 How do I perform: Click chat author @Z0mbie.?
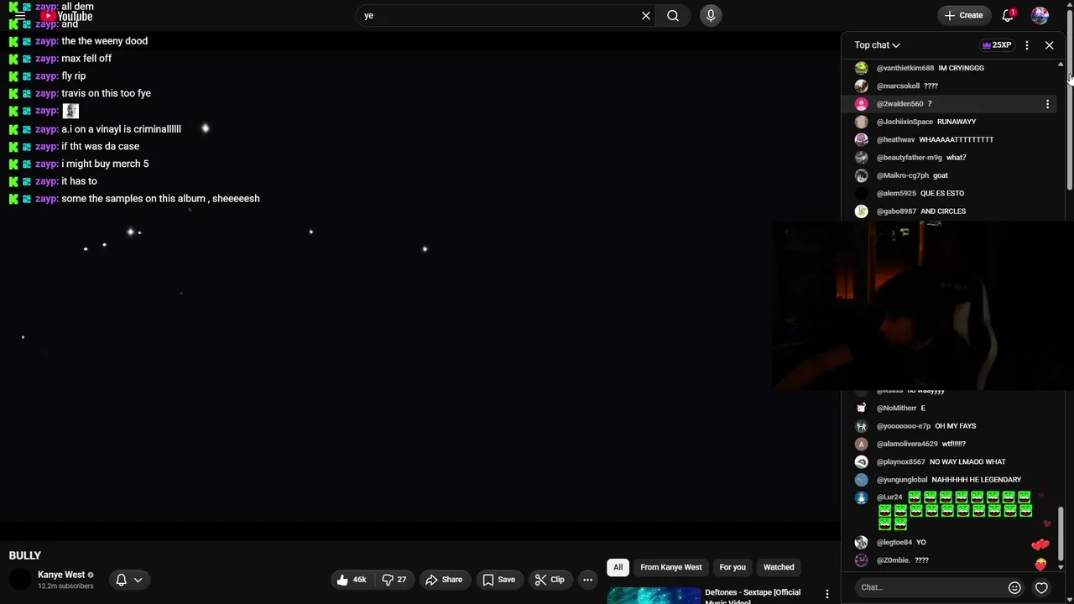click(893, 560)
